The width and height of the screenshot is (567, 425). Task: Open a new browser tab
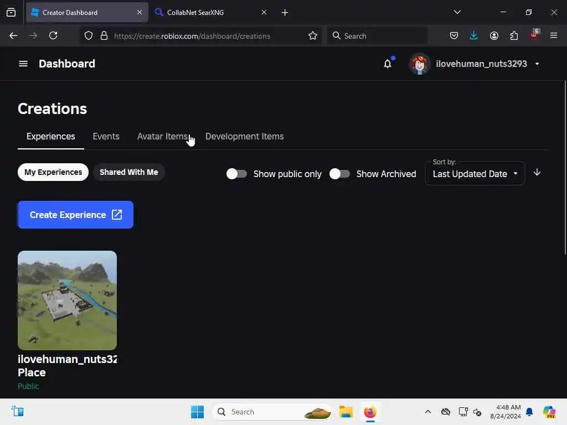(x=285, y=13)
